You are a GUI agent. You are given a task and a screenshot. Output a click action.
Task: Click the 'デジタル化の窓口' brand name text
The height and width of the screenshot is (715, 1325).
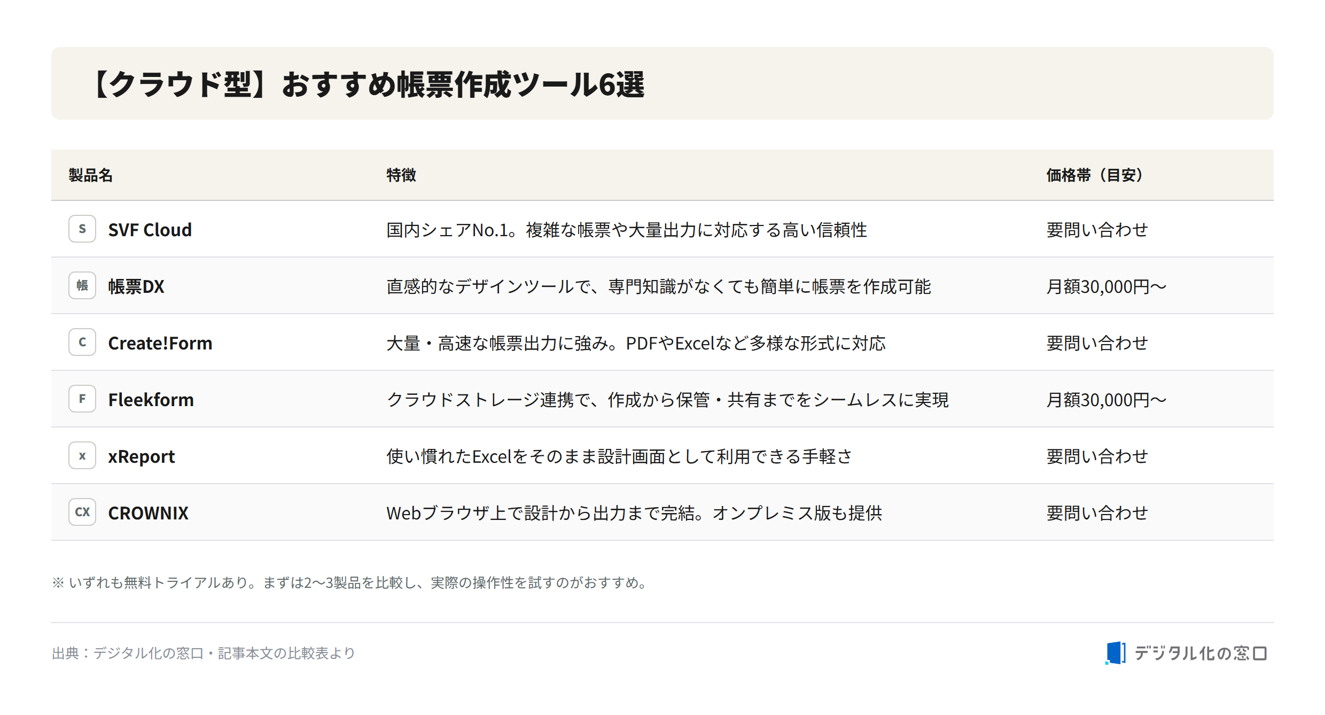coord(1201,653)
